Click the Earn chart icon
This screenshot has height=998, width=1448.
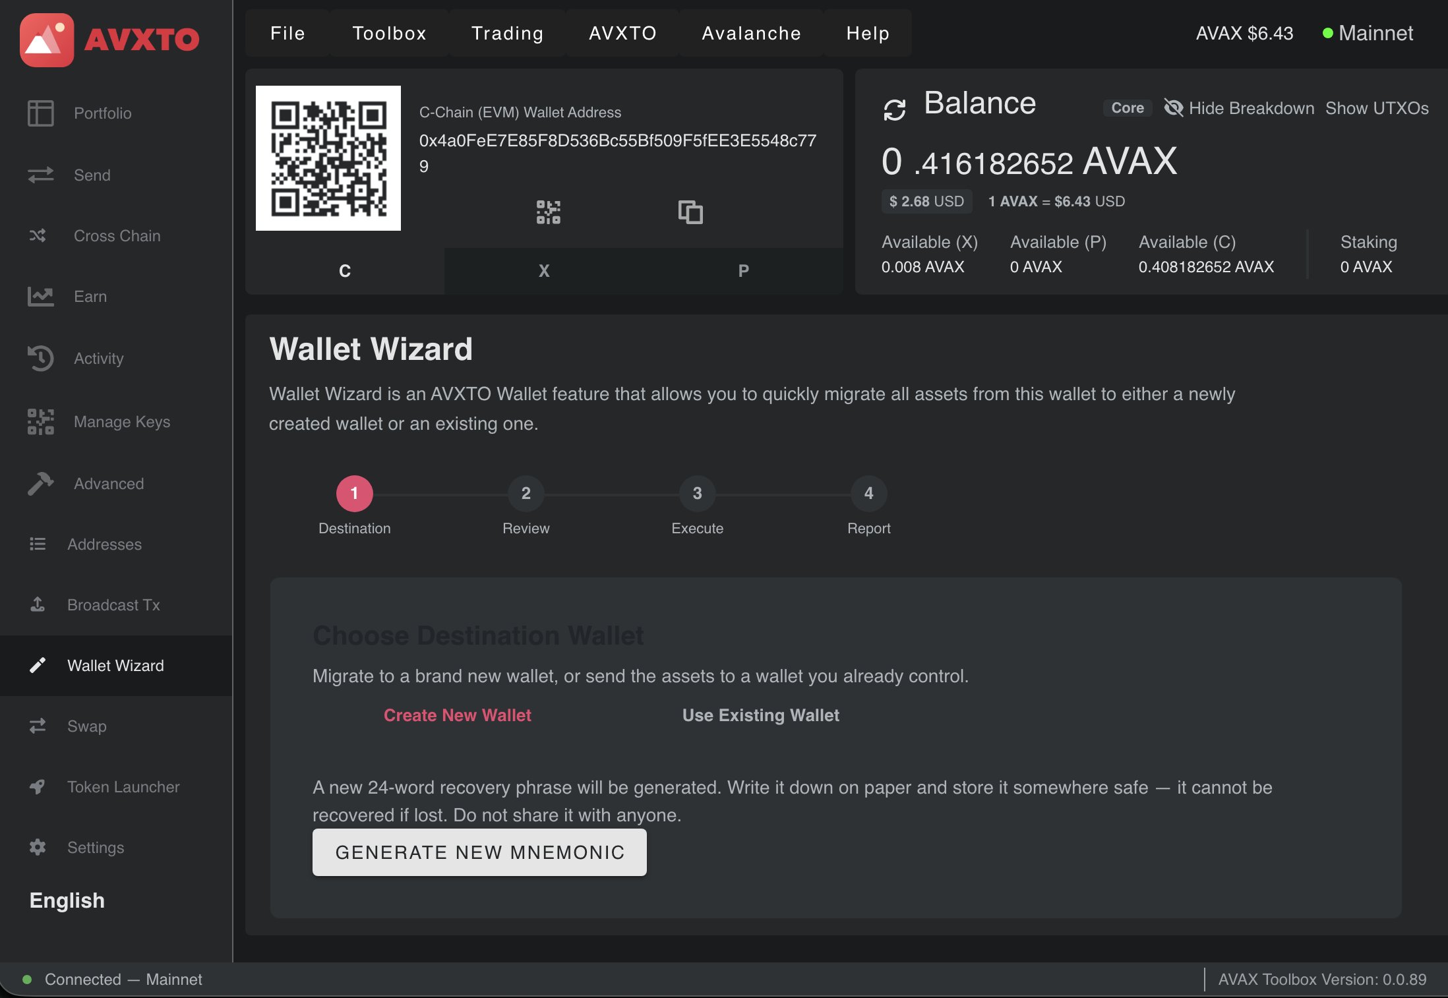tap(40, 297)
